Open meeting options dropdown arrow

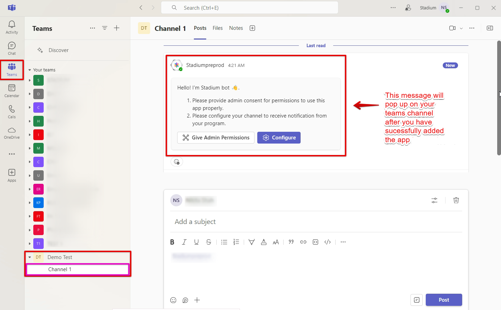click(x=461, y=28)
